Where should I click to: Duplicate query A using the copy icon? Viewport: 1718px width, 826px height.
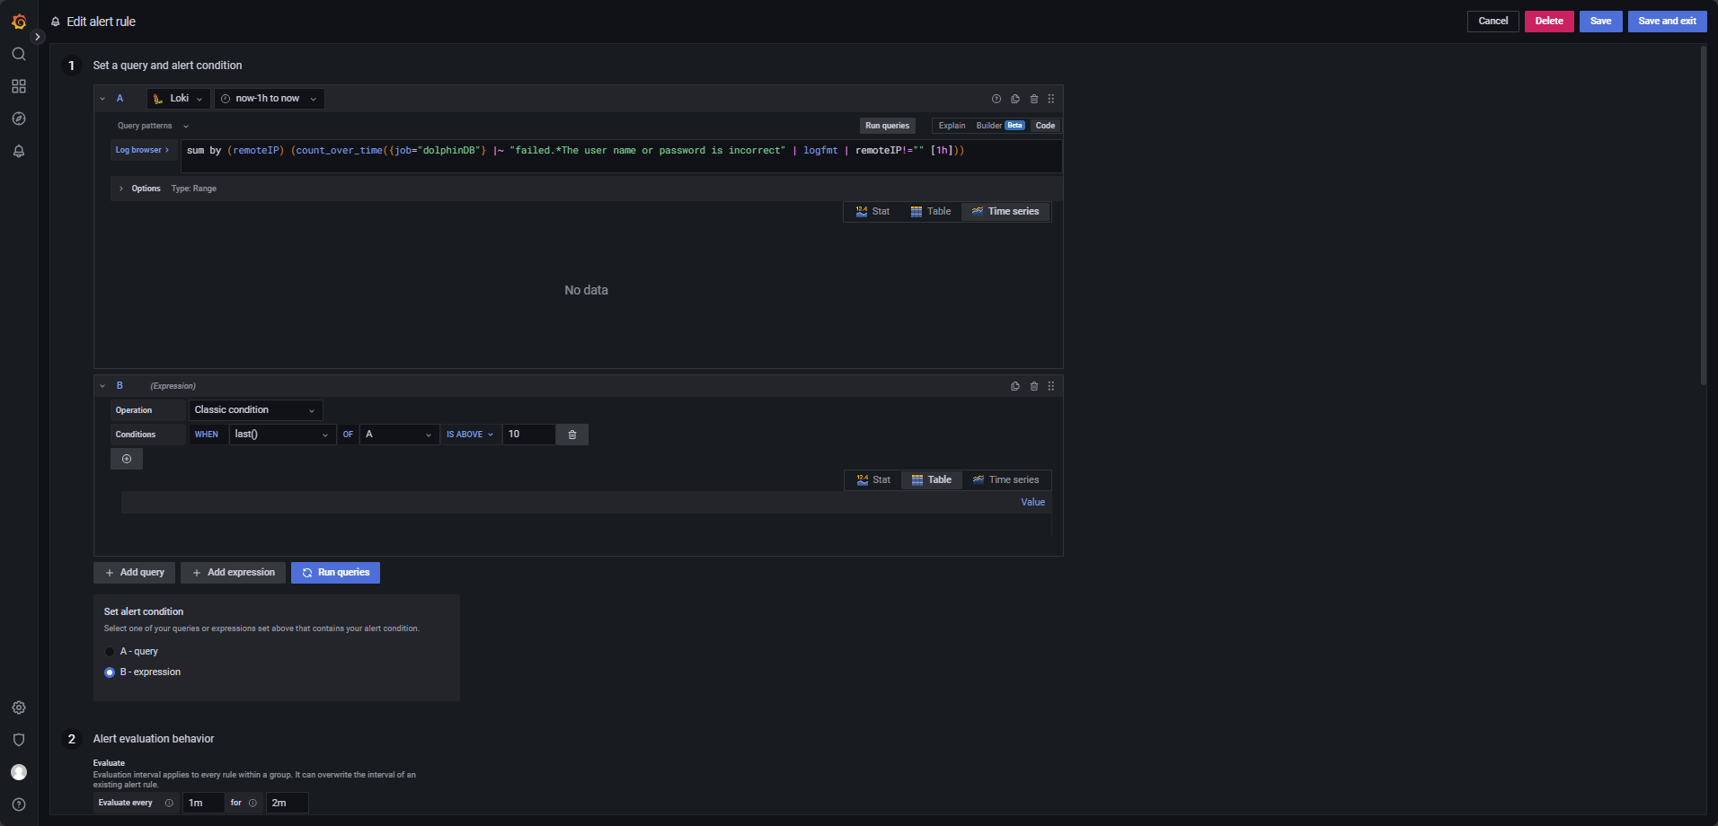click(x=1014, y=99)
